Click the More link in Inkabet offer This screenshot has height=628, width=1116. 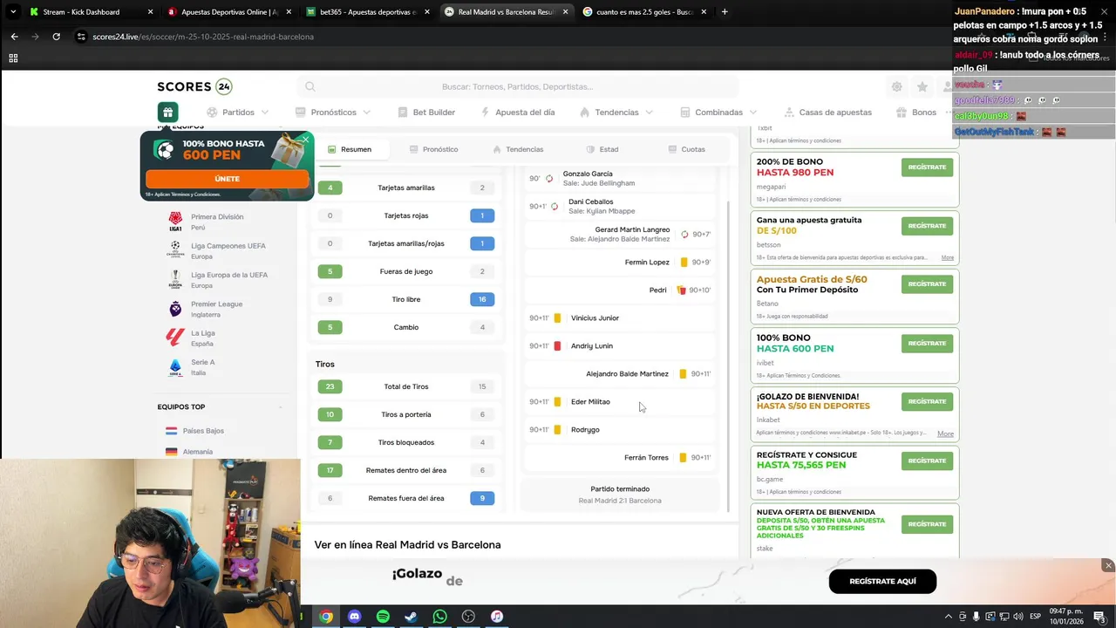945,433
